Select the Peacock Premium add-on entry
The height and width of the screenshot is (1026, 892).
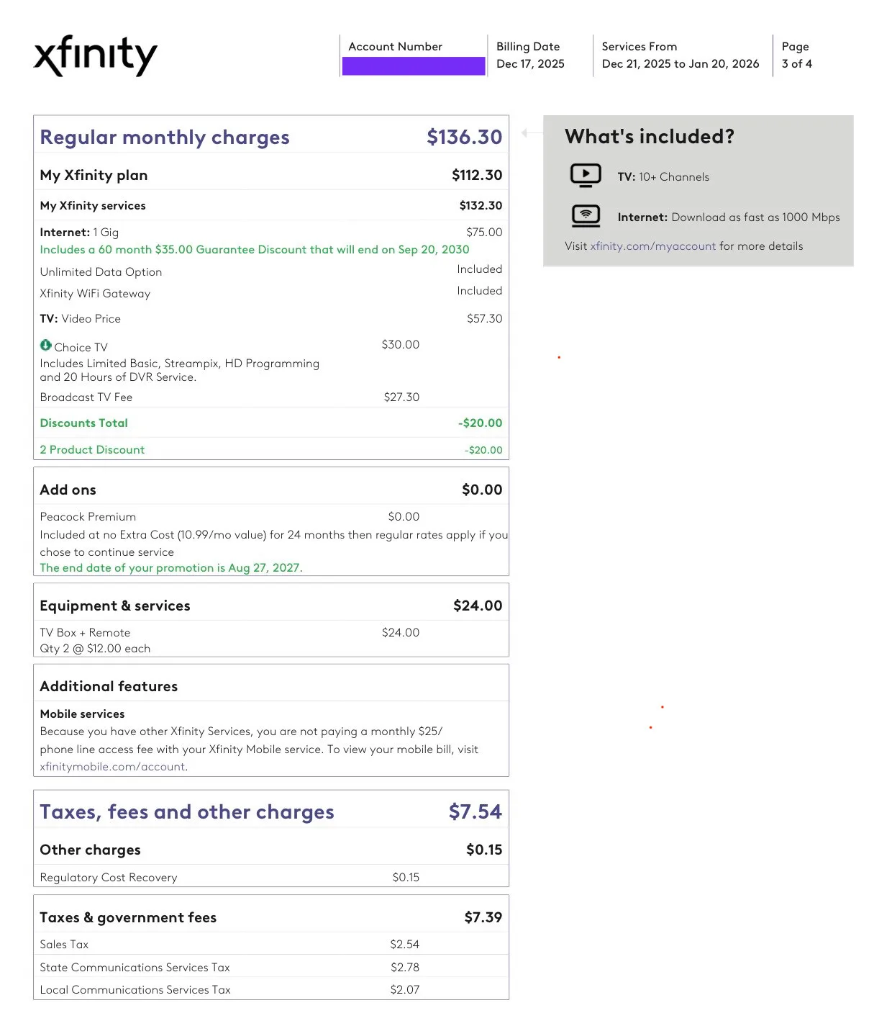(x=87, y=516)
